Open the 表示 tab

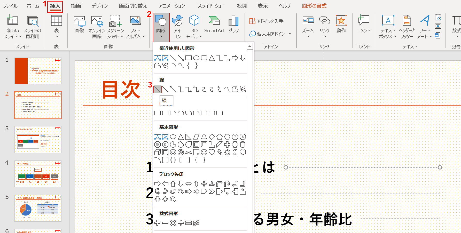[263, 6]
